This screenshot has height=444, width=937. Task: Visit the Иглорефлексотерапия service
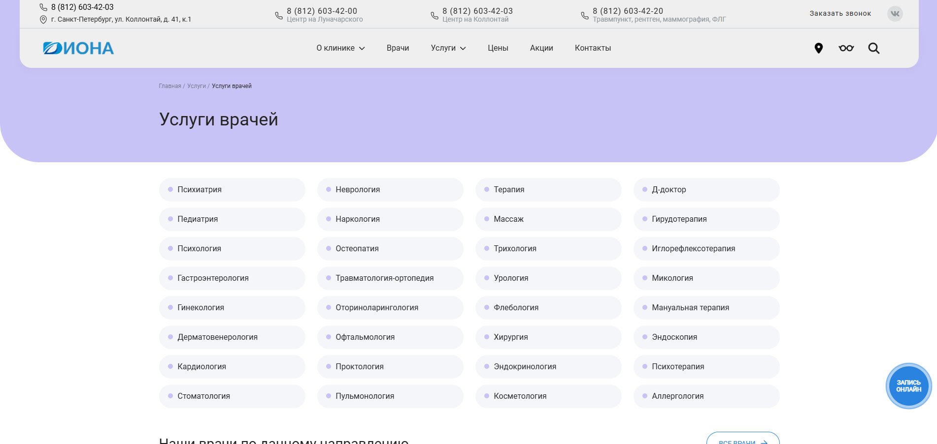click(706, 249)
